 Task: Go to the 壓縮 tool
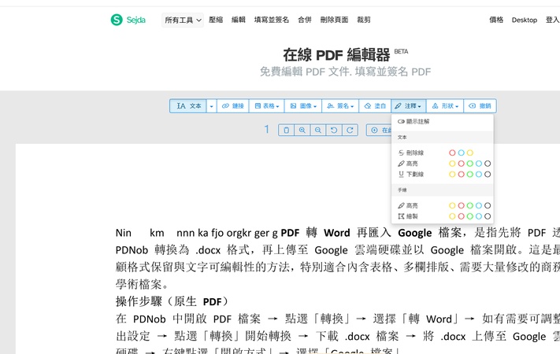coord(216,20)
